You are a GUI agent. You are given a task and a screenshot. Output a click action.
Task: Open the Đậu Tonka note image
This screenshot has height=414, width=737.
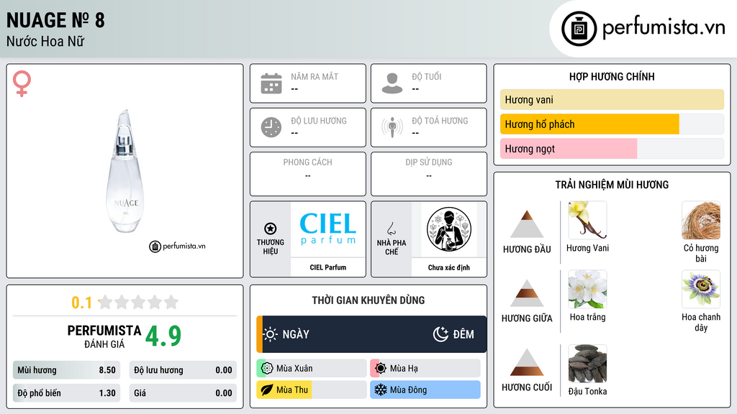point(587,364)
